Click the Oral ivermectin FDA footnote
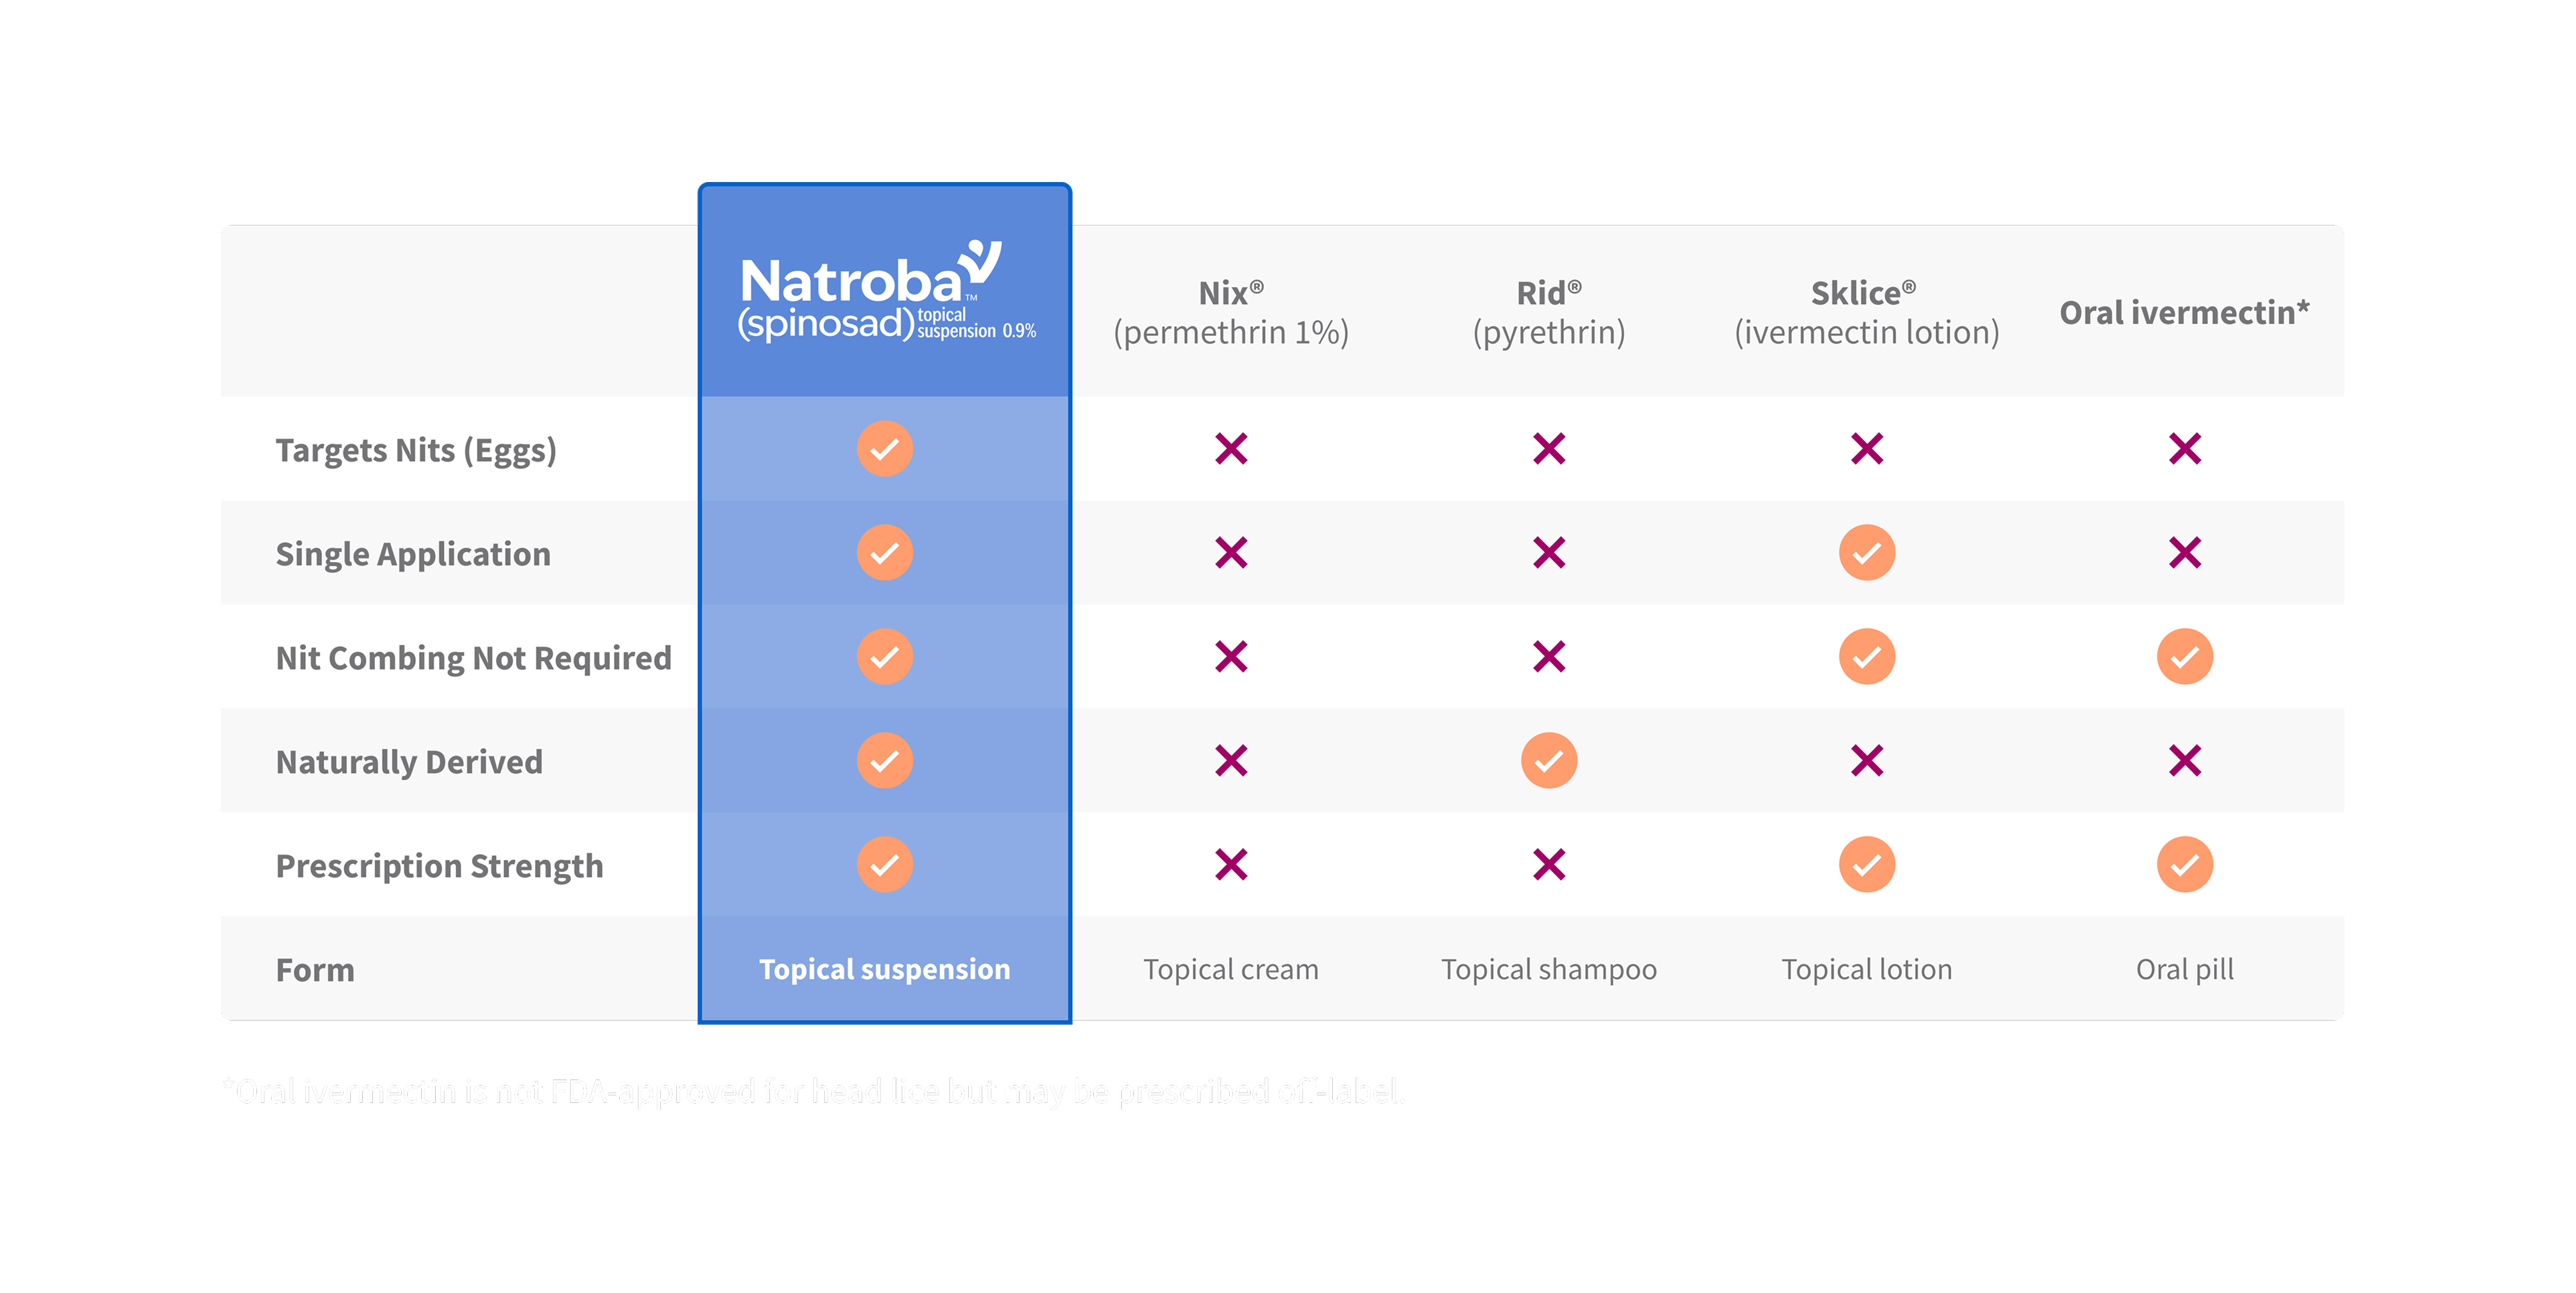 [814, 1091]
